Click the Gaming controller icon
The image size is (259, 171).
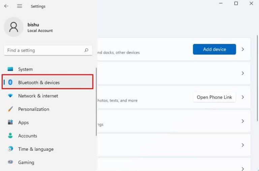tap(10, 162)
